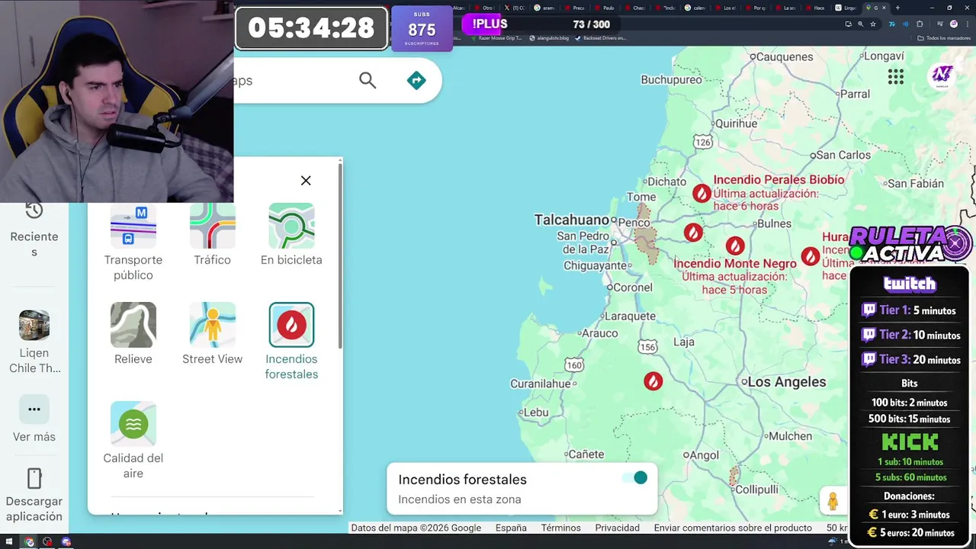Toggle the Incendios forestales layer tile
Screen dimensions: 976x549
(x=291, y=342)
